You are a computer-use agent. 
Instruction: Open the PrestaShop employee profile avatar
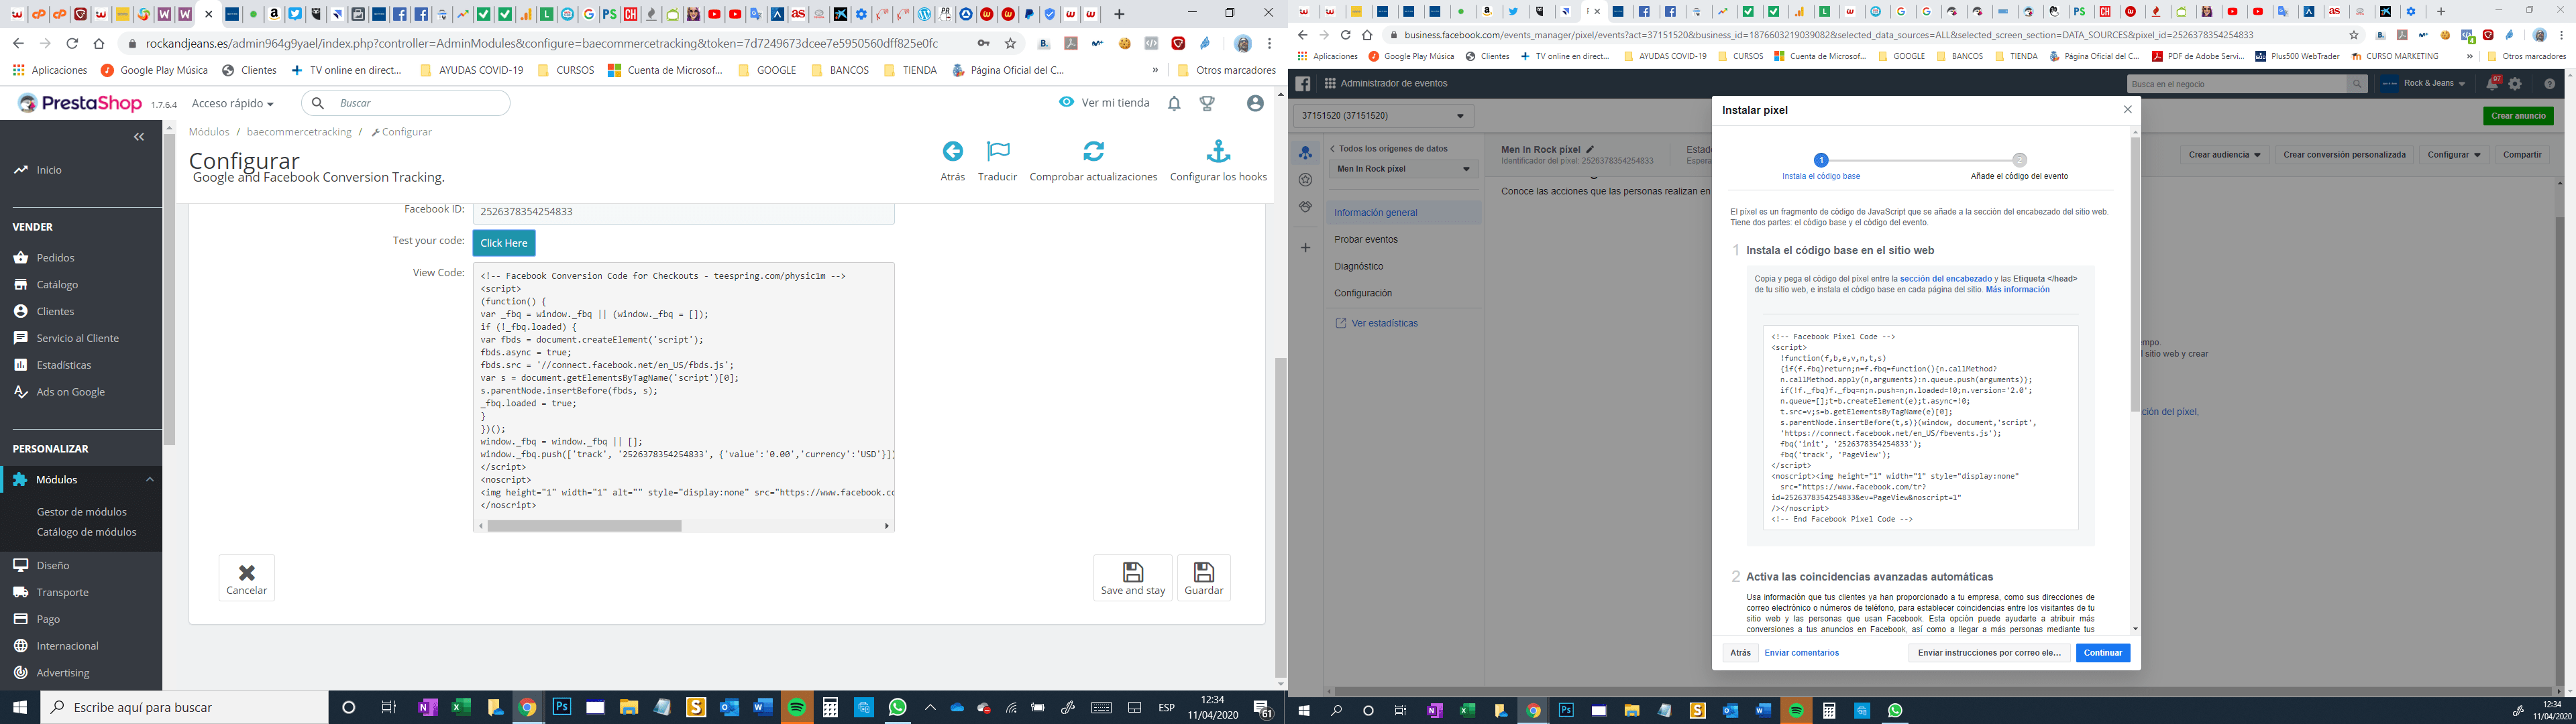coord(1255,103)
